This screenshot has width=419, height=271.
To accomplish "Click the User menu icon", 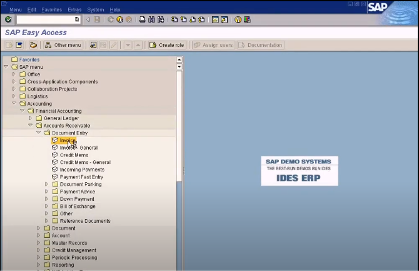I will (x=9, y=45).
